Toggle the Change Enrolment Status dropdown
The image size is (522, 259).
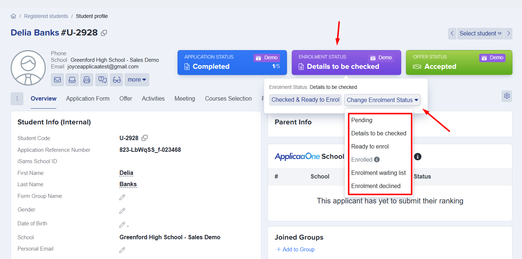[x=382, y=100]
